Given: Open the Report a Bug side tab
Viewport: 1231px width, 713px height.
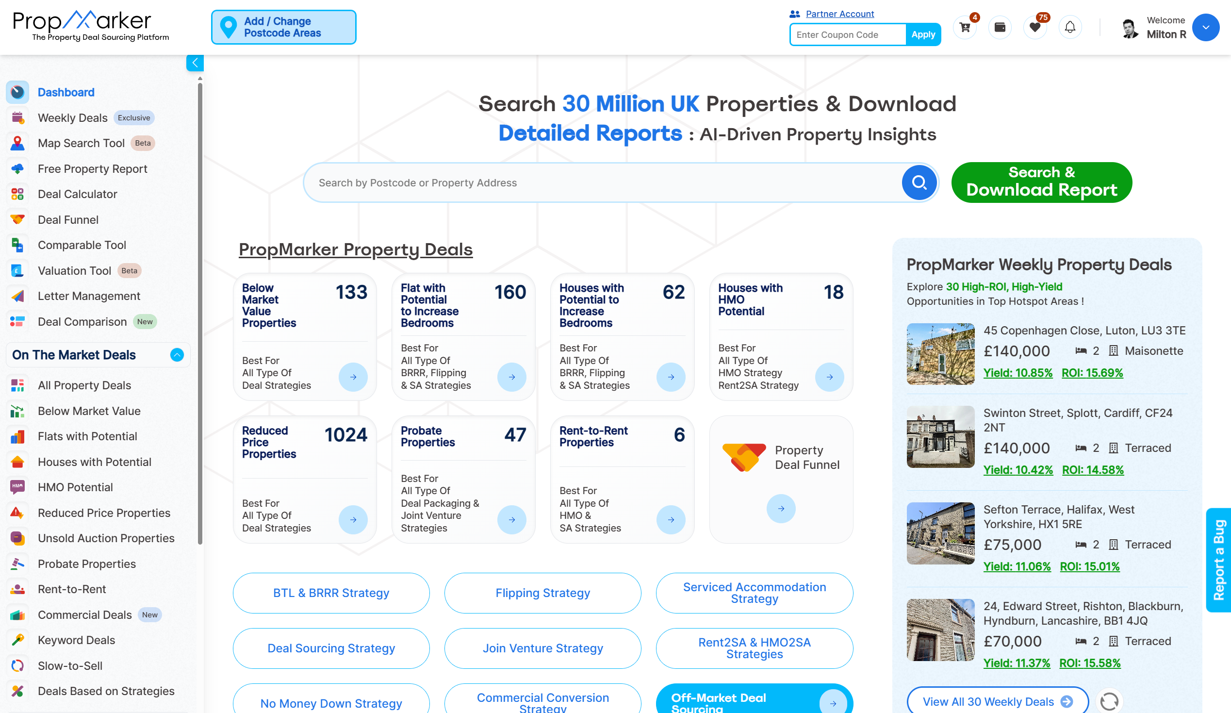Looking at the screenshot, I should click(1218, 560).
